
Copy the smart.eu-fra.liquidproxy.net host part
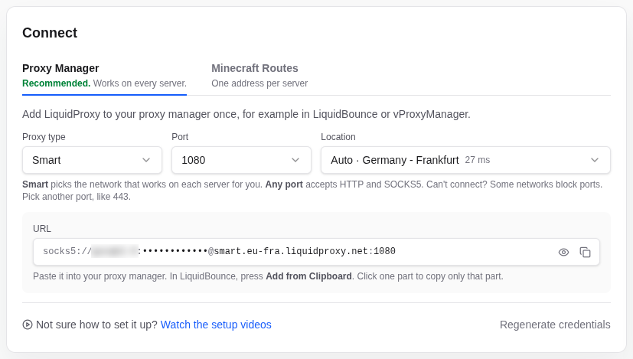point(290,251)
